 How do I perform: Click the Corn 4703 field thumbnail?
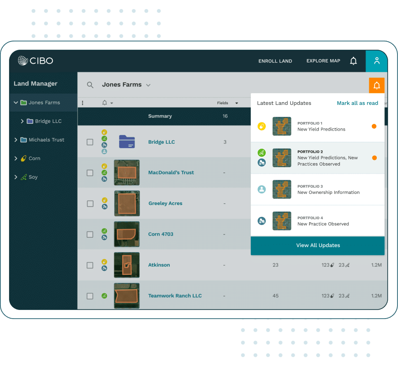click(x=127, y=234)
